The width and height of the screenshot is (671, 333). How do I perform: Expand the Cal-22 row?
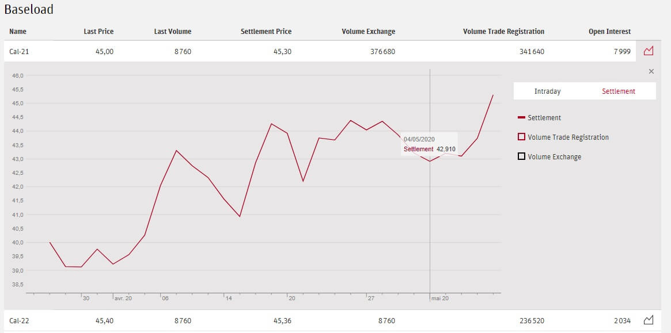coord(19,320)
